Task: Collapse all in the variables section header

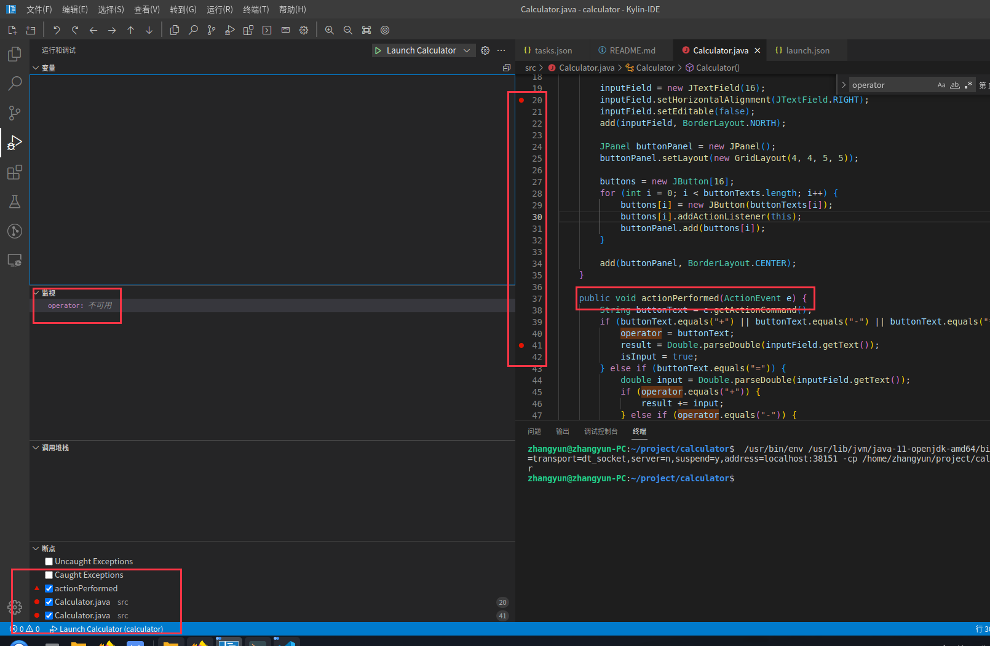Action: pyautogui.click(x=507, y=68)
